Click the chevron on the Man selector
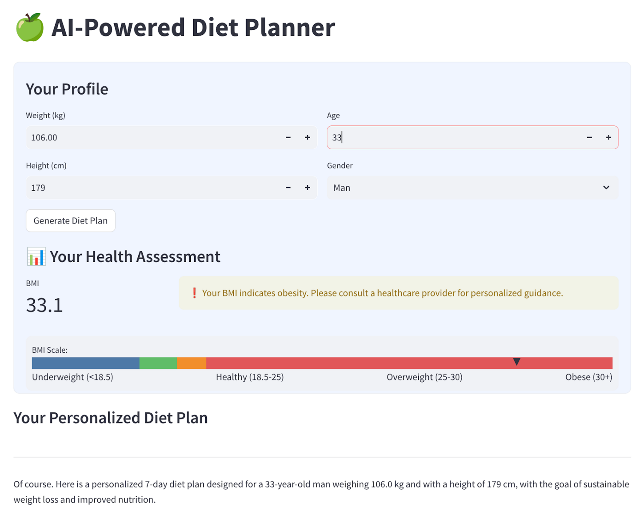This screenshot has width=640, height=527. pyautogui.click(x=606, y=188)
